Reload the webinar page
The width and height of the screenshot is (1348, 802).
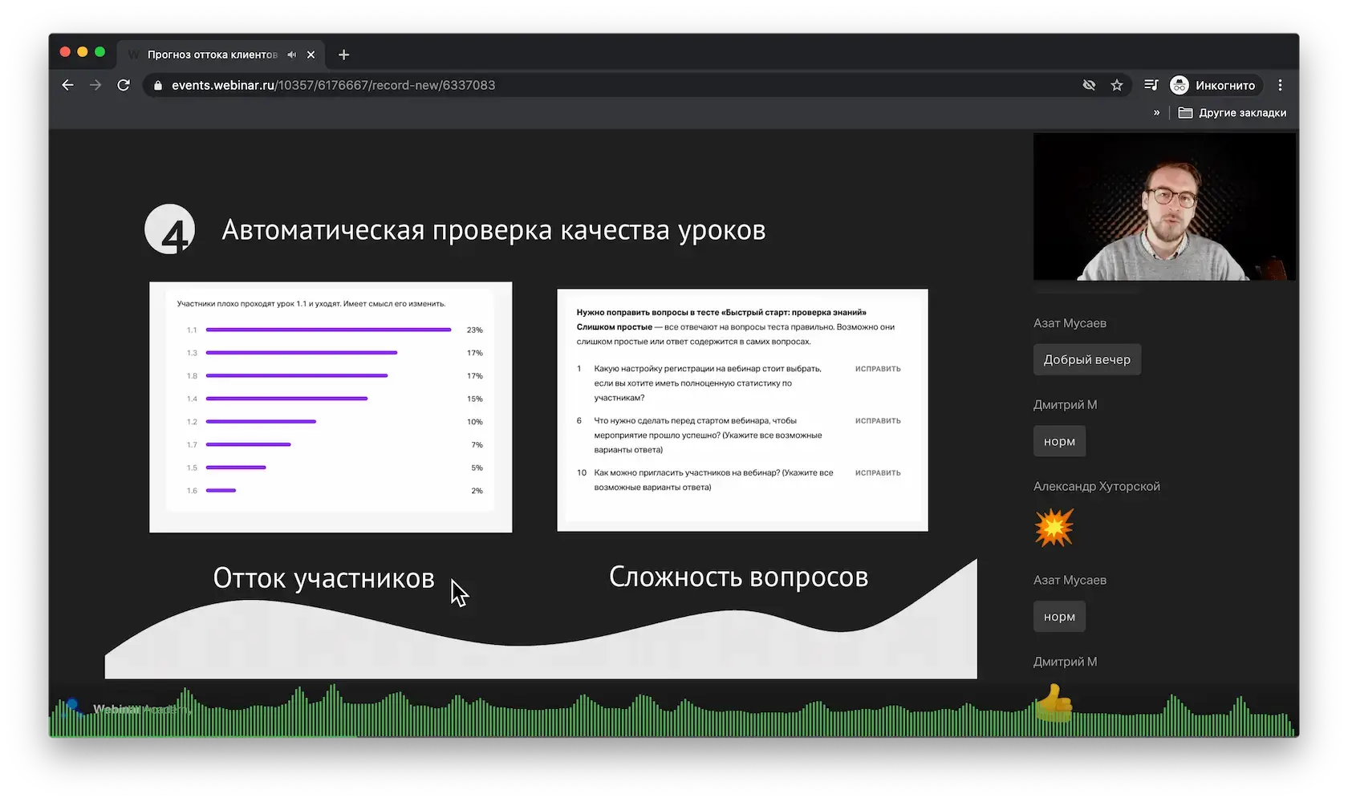(x=124, y=85)
